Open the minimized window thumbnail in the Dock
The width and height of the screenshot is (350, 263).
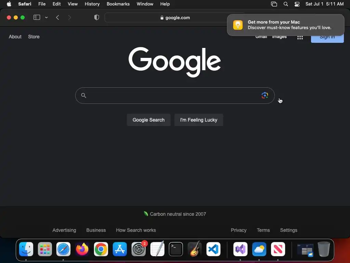pos(305,250)
